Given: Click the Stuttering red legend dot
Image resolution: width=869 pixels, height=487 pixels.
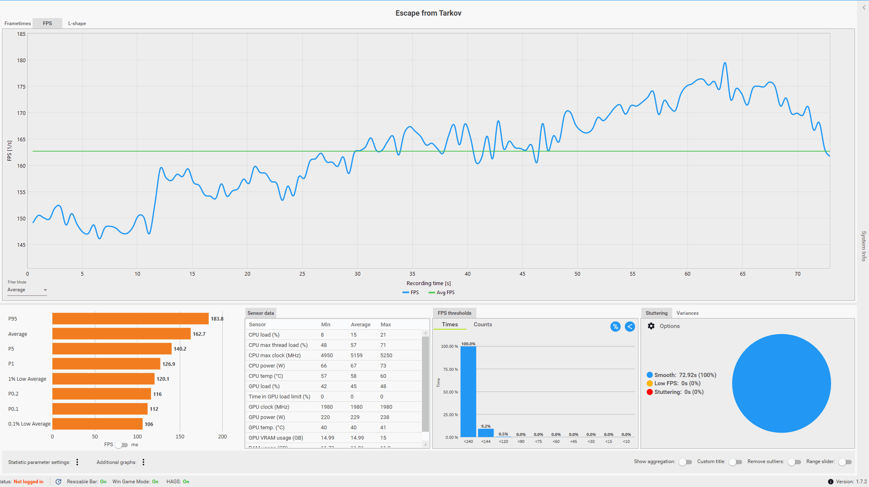Looking at the screenshot, I should click(x=650, y=392).
